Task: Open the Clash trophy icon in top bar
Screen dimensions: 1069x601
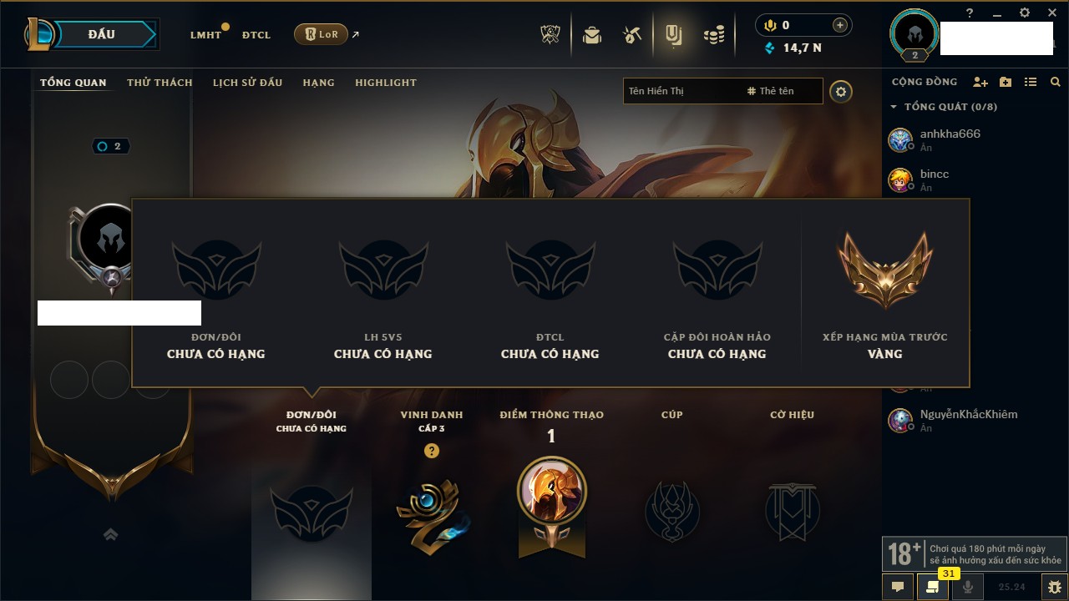Action: (550, 34)
